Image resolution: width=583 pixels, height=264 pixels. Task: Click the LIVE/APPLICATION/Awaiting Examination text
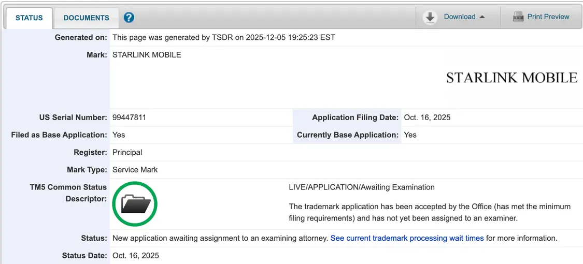point(361,187)
